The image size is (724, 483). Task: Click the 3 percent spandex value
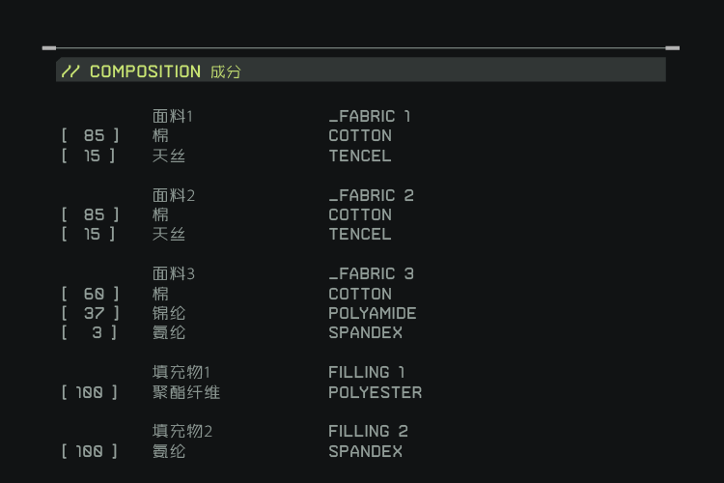[97, 332]
